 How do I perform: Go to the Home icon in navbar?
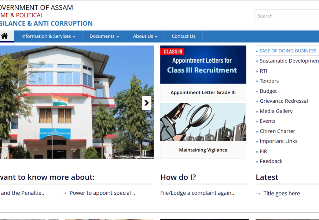pyautogui.click(x=4, y=36)
